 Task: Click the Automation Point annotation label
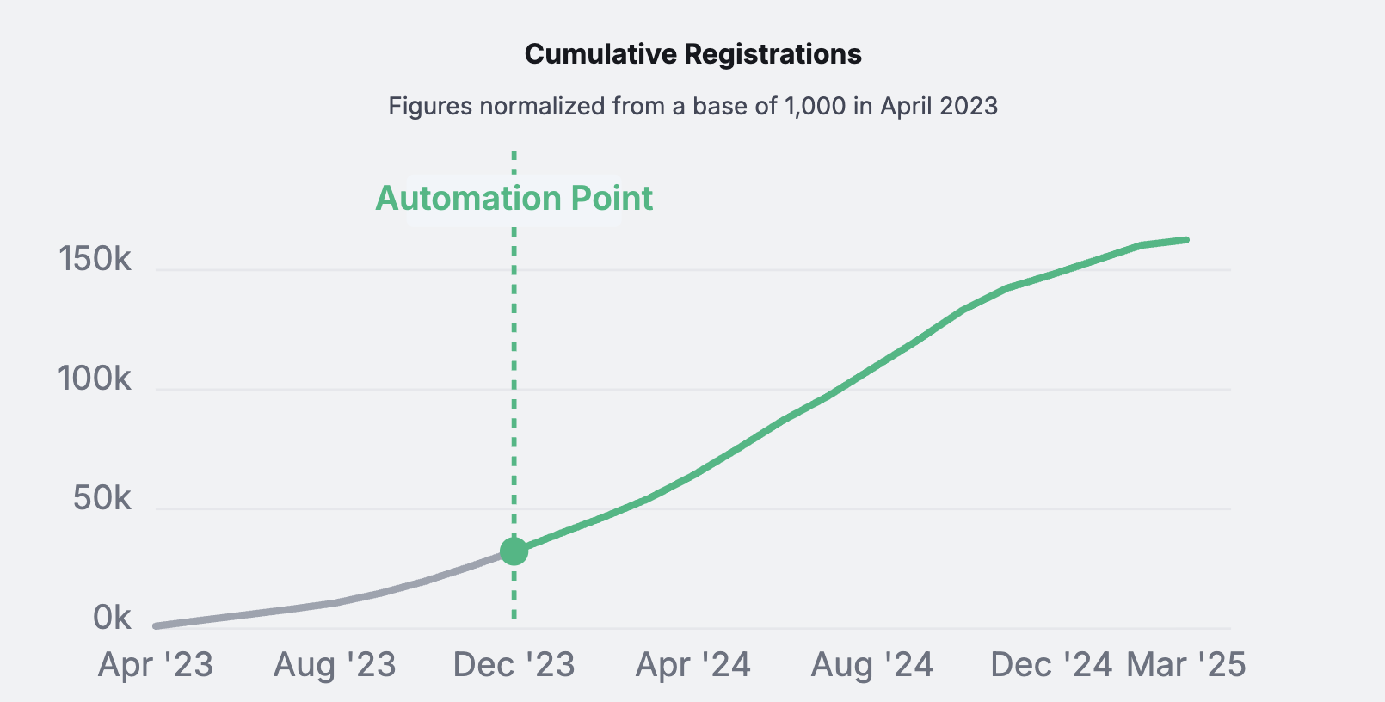pyautogui.click(x=514, y=198)
